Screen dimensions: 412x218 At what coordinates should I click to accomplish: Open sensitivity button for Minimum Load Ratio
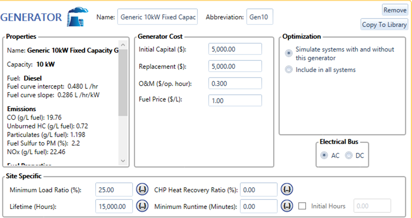point(142,189)
